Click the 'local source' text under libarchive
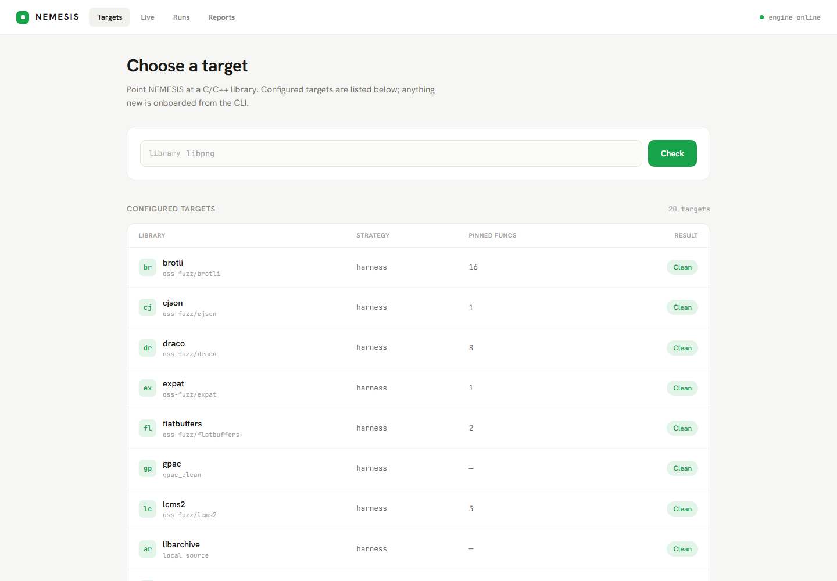The width and height of the screenshot is (837, 581). [185, 555]
